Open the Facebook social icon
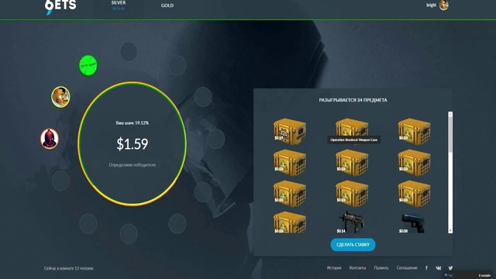Image resolution: width=496 pixels, height=279 pixels. pos(426,268)
